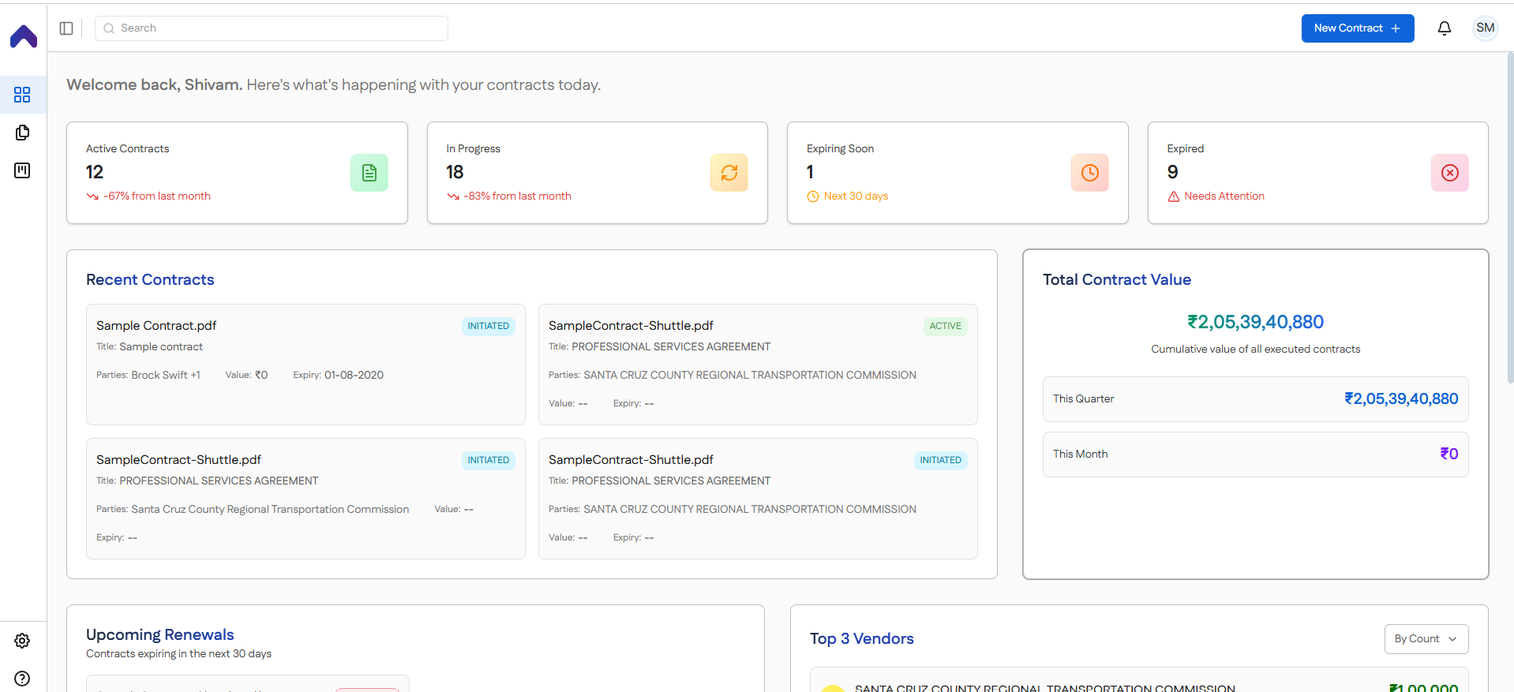Open the Sample Contract.pdf card
The height and width of the screenshot is (692, 1514).
[x=305, y=364]
